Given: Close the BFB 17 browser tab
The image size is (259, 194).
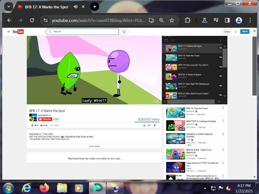Looking at the screenshot, I should (x=83, y=7).
